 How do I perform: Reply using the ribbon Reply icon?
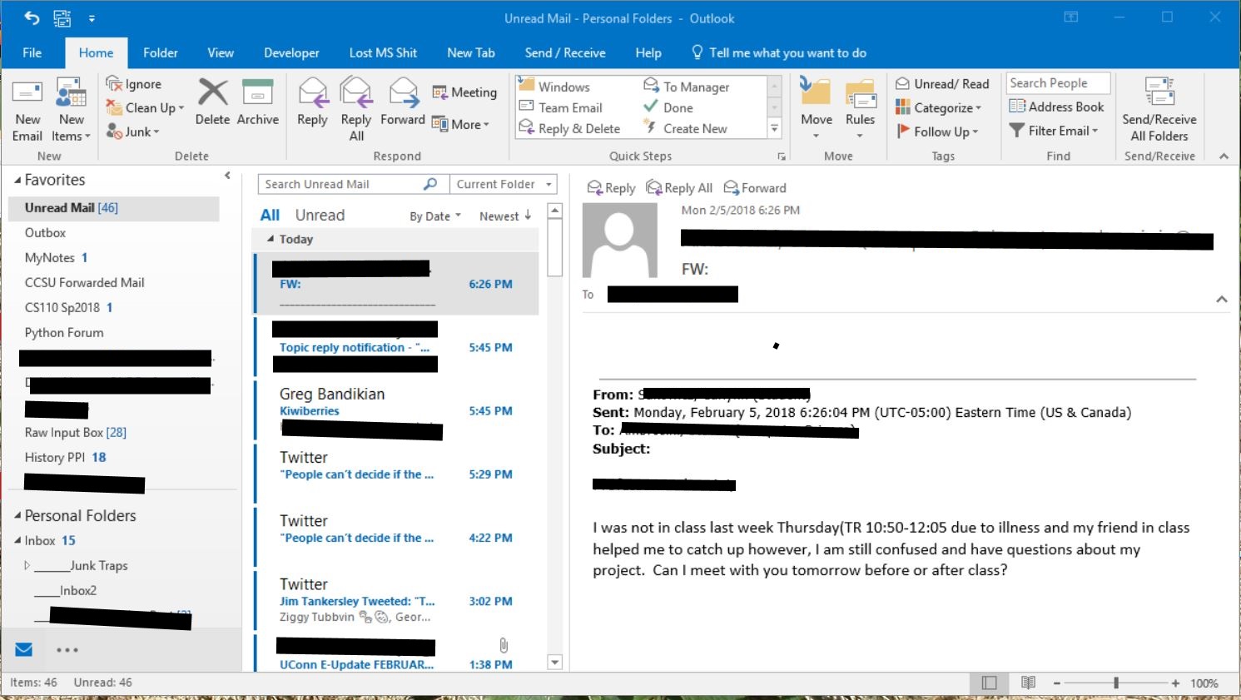click(312, 102)
